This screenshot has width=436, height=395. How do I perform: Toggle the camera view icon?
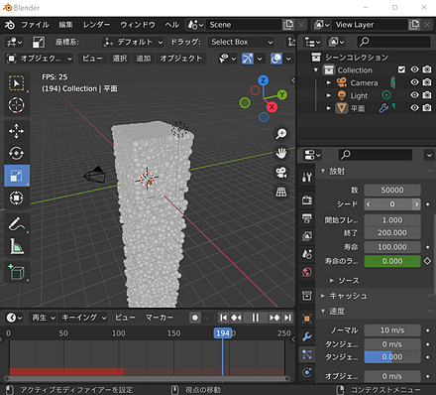point(281,173)
